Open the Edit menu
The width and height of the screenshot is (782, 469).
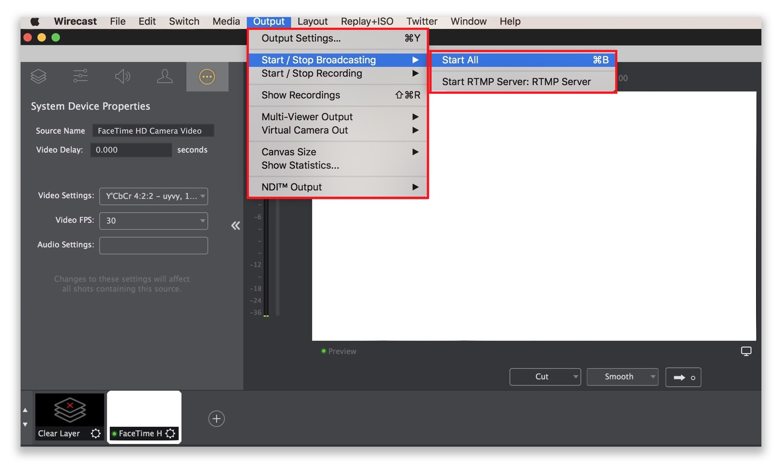pyautogui.click(x=147, y=21)
